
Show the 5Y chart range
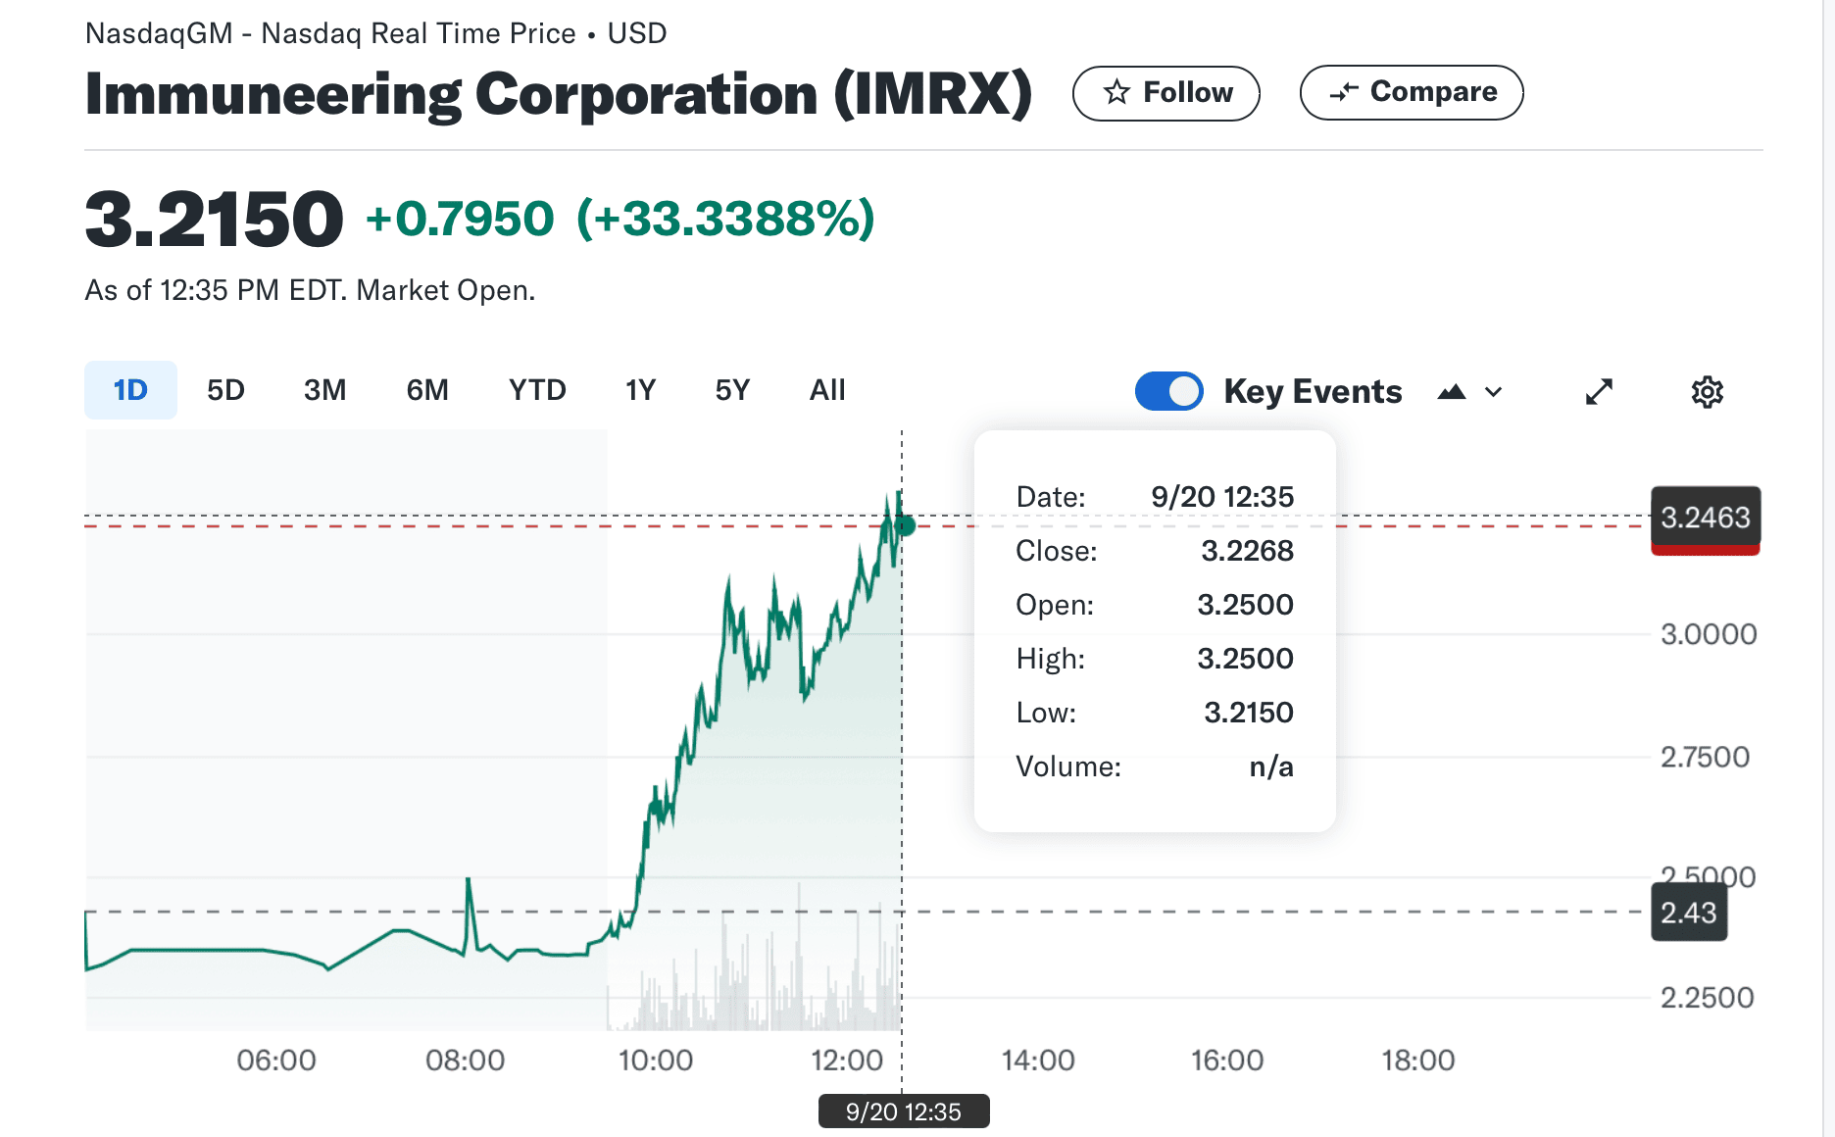pos(732,390)
